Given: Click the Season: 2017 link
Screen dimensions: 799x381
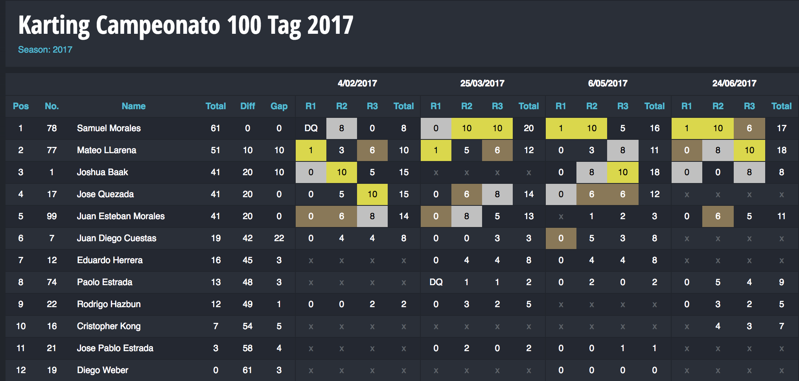Looking at the screenshot, I should pyautogui.click(x=45, y=50).
